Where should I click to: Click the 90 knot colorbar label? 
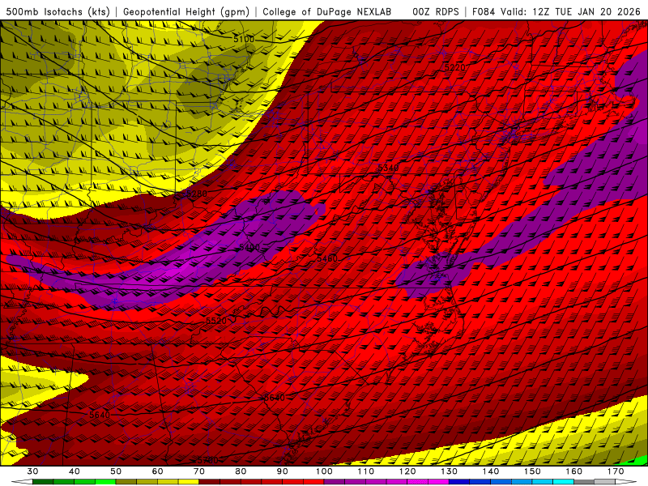click(282, 471)
